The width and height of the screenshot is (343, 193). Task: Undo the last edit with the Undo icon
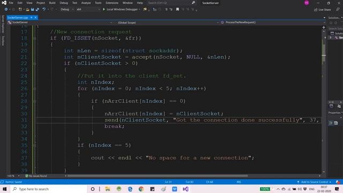44,10
